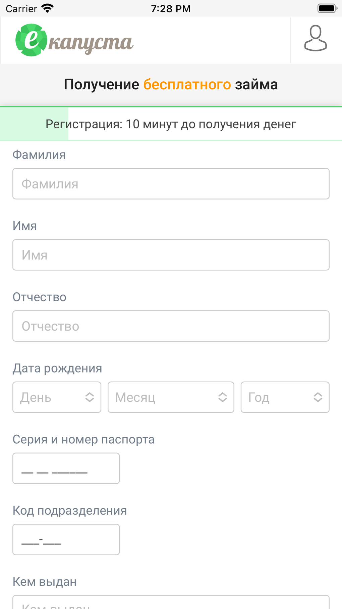Image resolution: width=342 pixels, height=609 pixels.
Task: Tap the Wi-Fi status icon
Action: (x=48, y=8)
